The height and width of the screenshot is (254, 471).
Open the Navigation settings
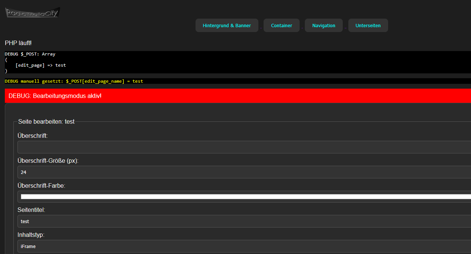point(323,26)
